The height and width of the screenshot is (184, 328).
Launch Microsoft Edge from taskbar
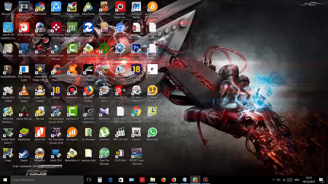click(x=110, y=180)
